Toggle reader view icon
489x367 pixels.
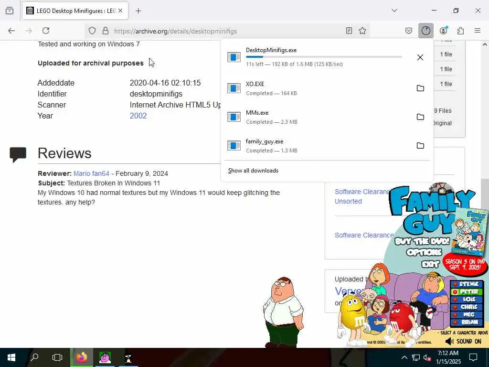coord(349,31)
